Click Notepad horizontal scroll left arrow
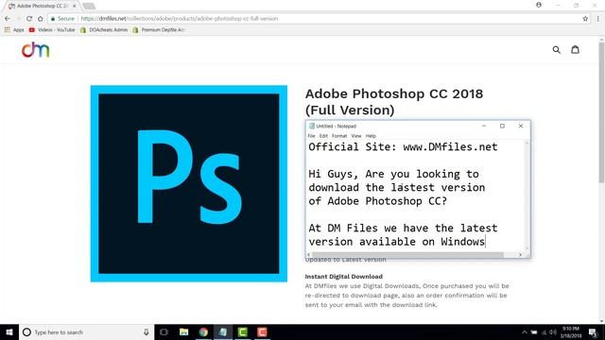Screen dimensions: 605x340 309,255
